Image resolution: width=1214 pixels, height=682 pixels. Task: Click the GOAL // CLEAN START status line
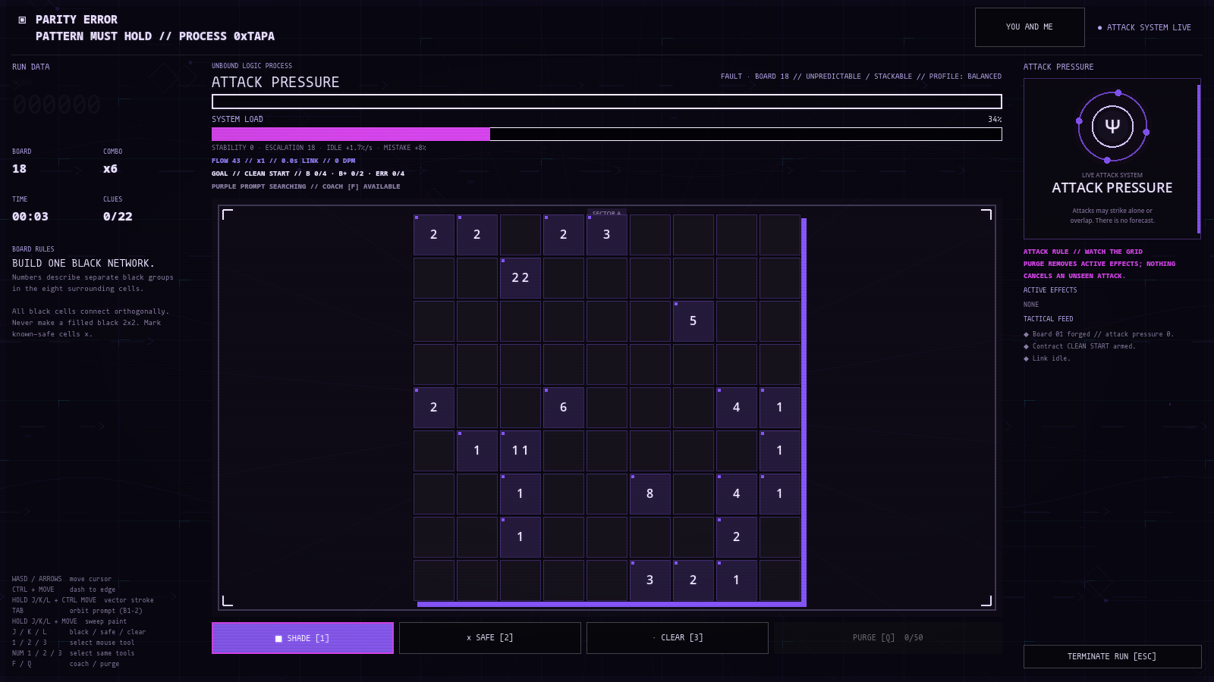click(308, 174)
